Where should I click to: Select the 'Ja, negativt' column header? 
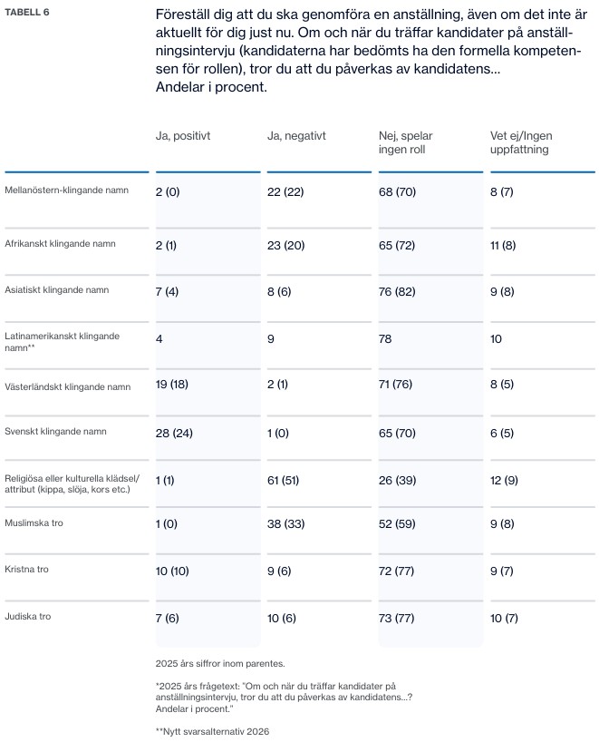296,136
